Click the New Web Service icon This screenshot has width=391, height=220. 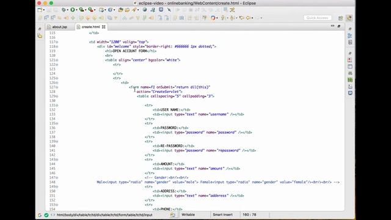110,10
